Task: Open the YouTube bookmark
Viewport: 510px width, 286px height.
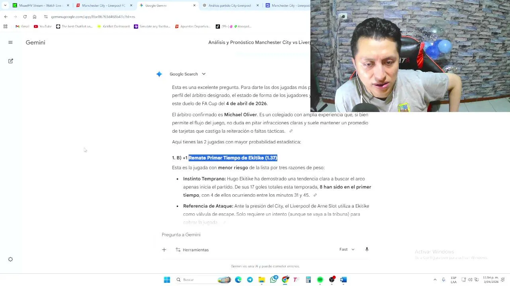Action: pyautogui.click(x=43, y=26)
